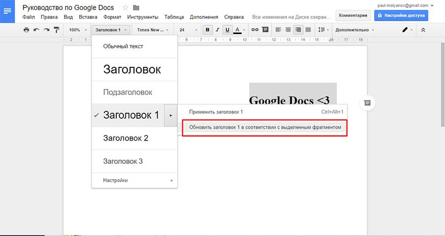Click the insert link icon

tap(256, 30)
